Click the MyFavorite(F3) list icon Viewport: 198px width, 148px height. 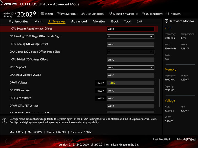click(x=59, y=14)
